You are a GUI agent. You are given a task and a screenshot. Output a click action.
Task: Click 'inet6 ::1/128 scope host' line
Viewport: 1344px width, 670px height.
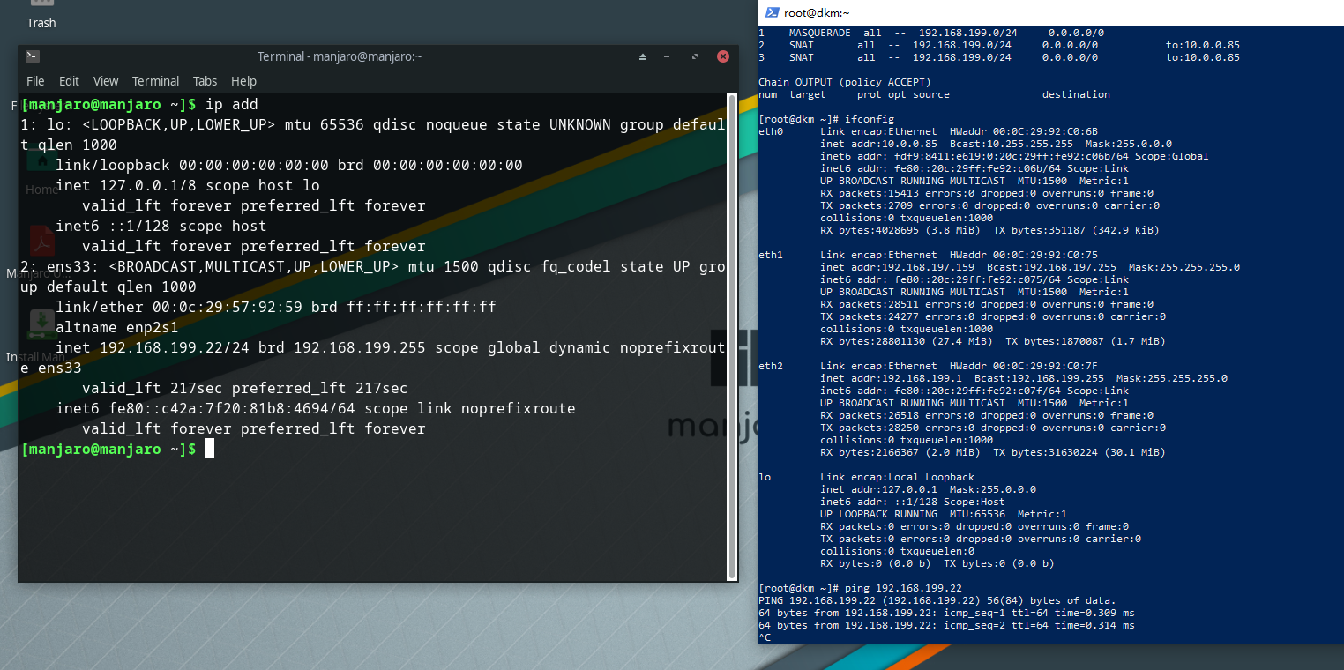pyautogui.click(x=161, y=226)
